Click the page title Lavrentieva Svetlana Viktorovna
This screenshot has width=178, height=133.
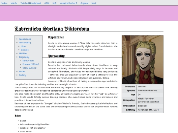pyautogui.click(x=52, y=29)
